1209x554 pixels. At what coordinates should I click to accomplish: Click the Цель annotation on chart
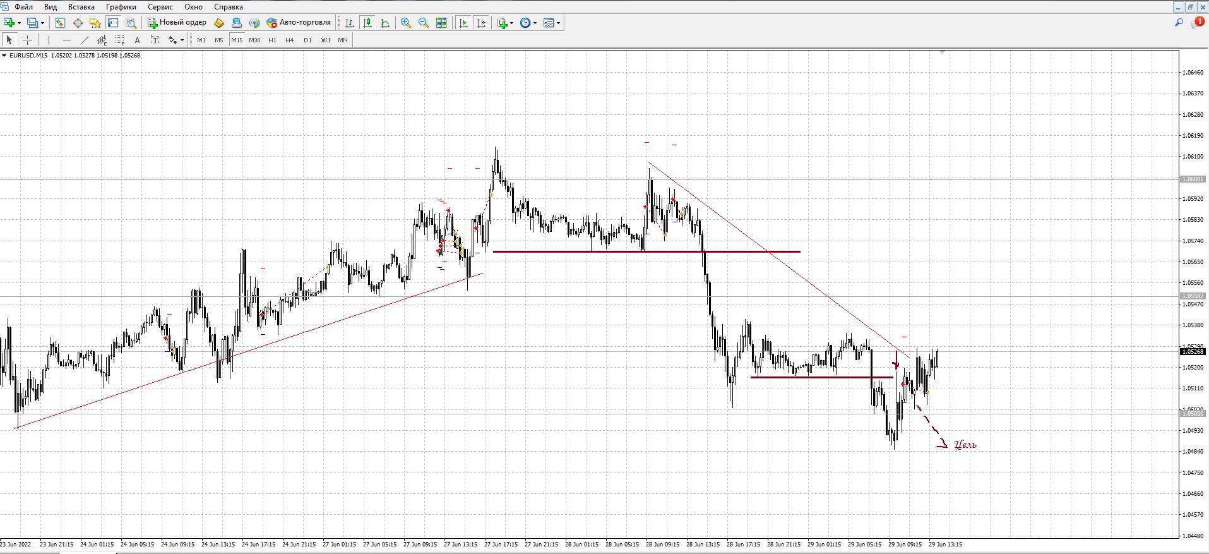point(965,445)
